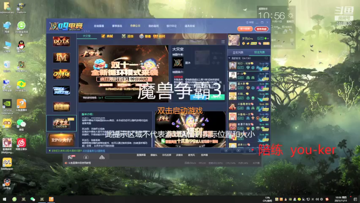Select the 自走棋 game in sidebar
This screenshot has height=203, width=360.
point(61,107)
